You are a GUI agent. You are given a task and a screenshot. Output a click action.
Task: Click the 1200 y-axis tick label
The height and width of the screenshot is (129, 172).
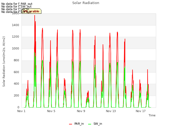[x=16, y=37]
